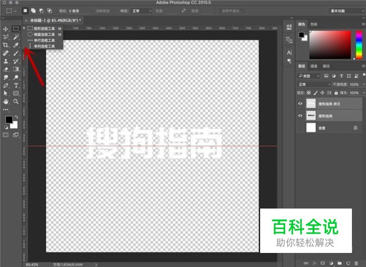366x267 pixels.
Task: Toggle lock image pixels brush icon
Action: tap(315, 93)
